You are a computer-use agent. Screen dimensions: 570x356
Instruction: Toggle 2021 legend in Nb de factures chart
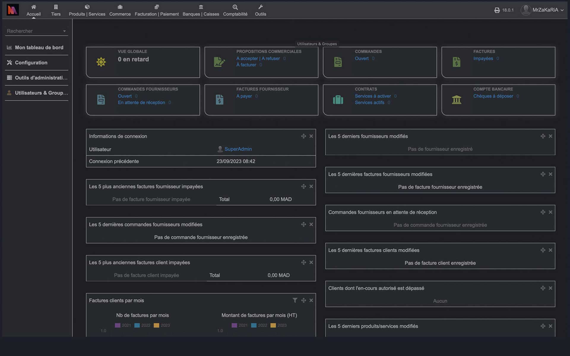[123, 325]
